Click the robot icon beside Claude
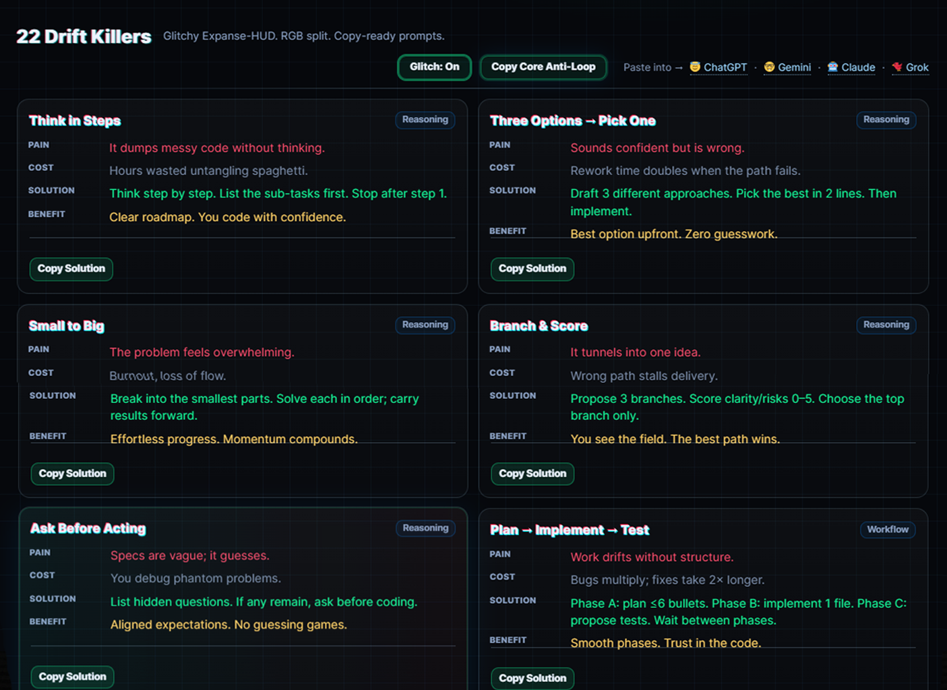The height and width of the screenshot is (690, 947). [x=832, y=67]
